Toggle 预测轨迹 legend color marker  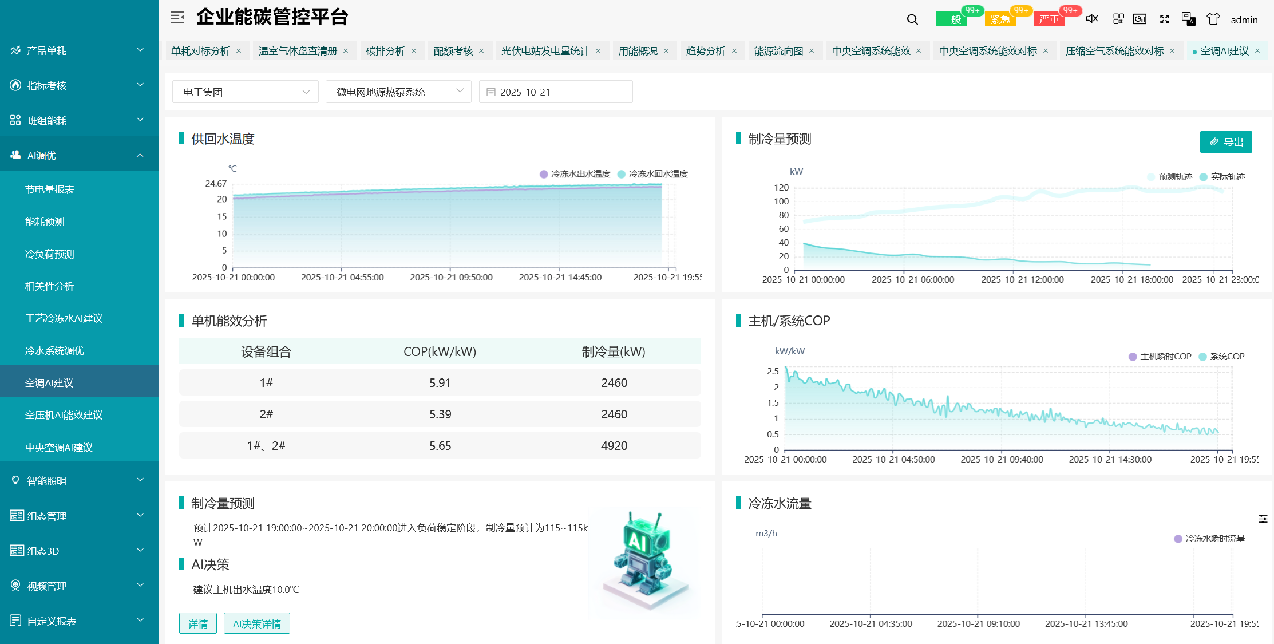coord(1151,177)
